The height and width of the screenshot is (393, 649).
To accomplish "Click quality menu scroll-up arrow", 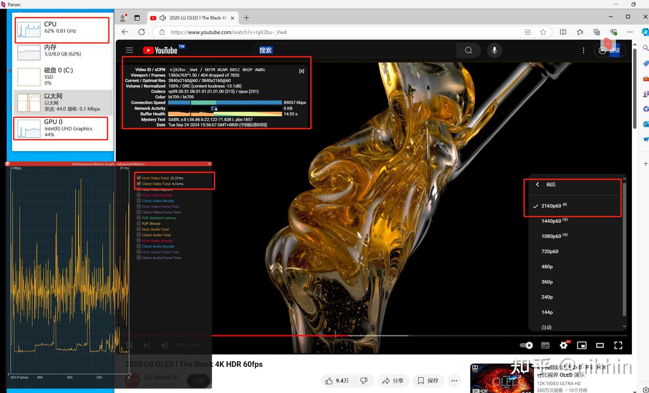I will point(624,178).
